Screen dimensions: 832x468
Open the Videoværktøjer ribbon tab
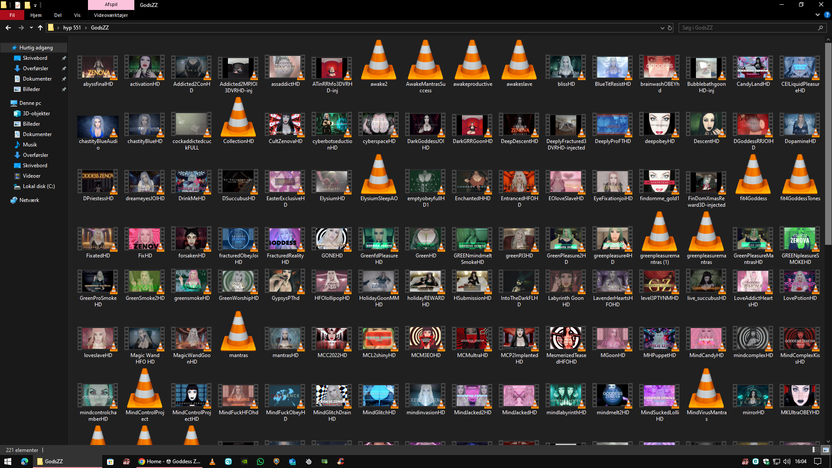(111, 15)
